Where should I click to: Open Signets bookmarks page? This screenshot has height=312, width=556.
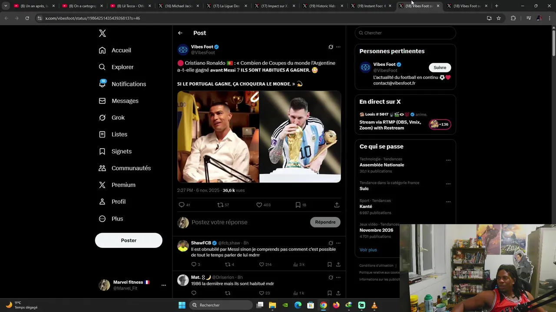(115, 151)
